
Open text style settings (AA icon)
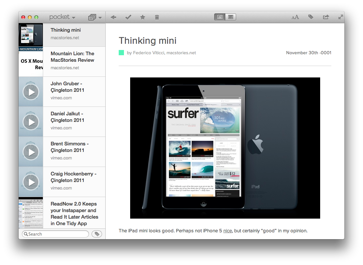(295, 17)
